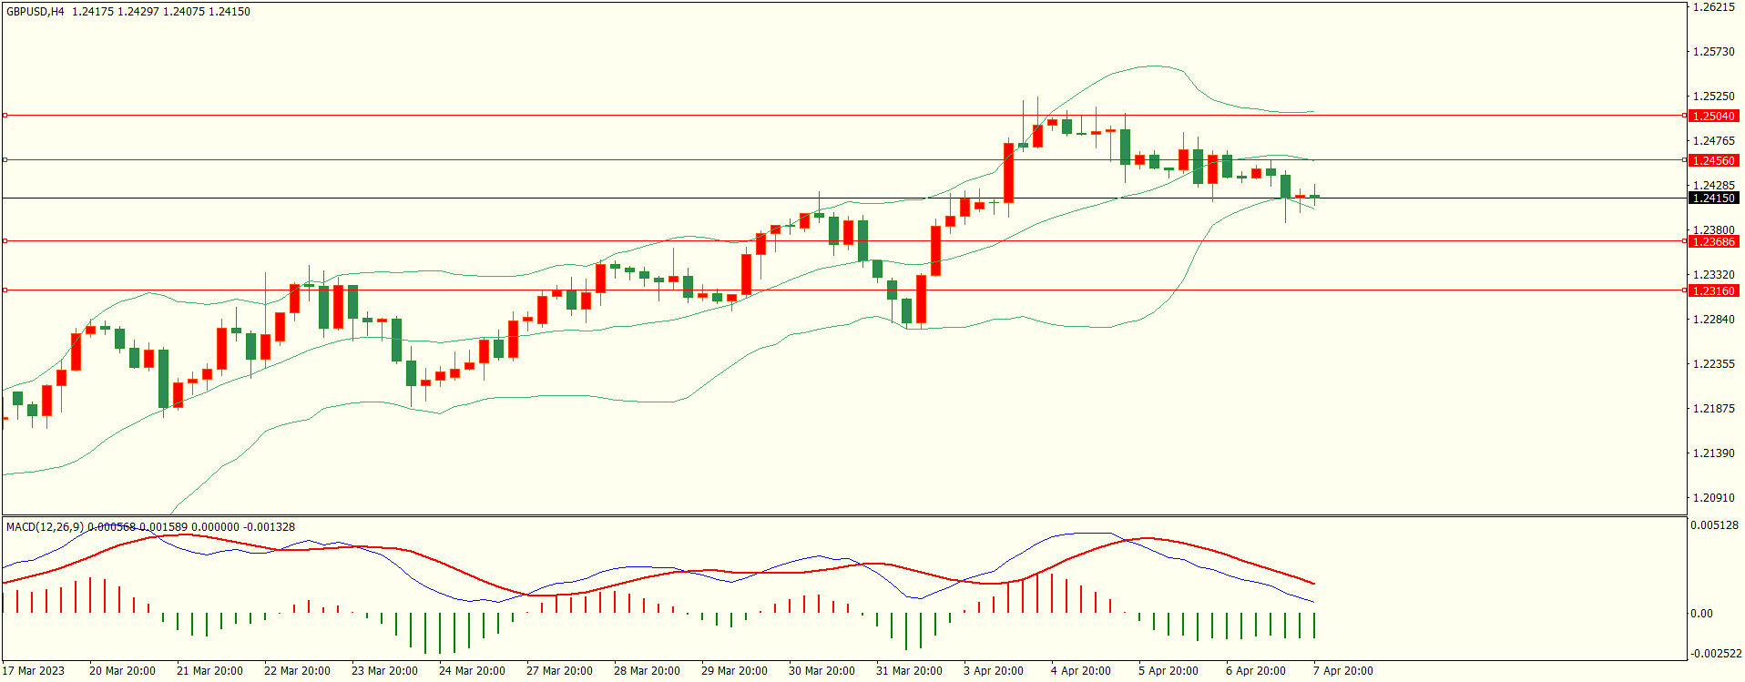
Task: Select the red 1.24560 price tag
Action: (1713, 160)
